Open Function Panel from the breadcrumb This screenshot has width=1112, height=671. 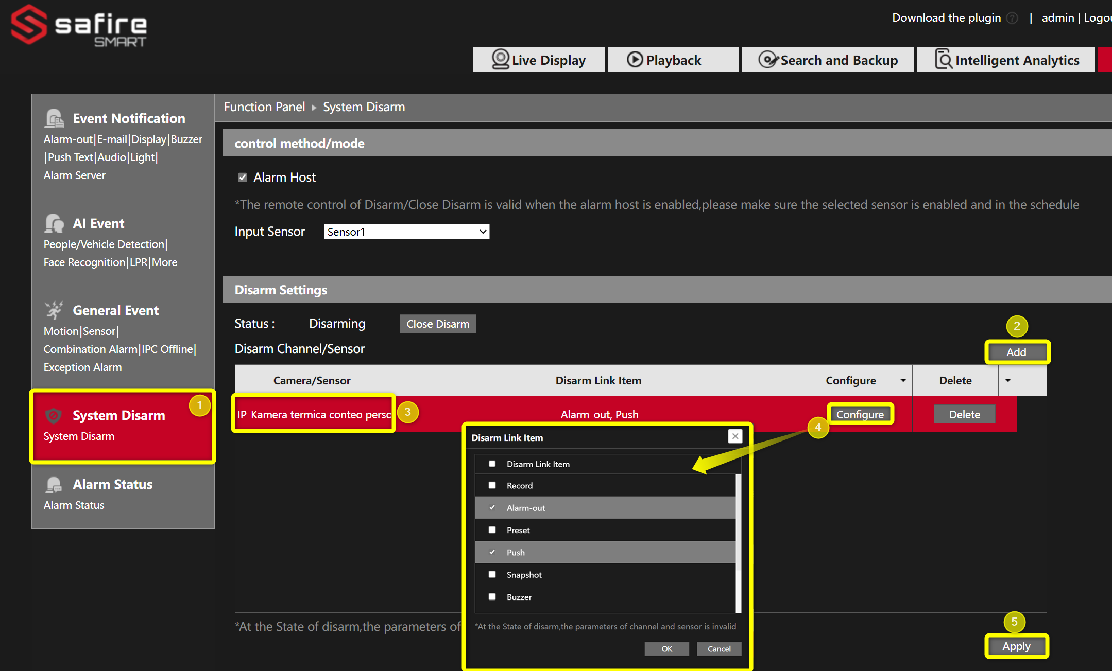[264, 107]
